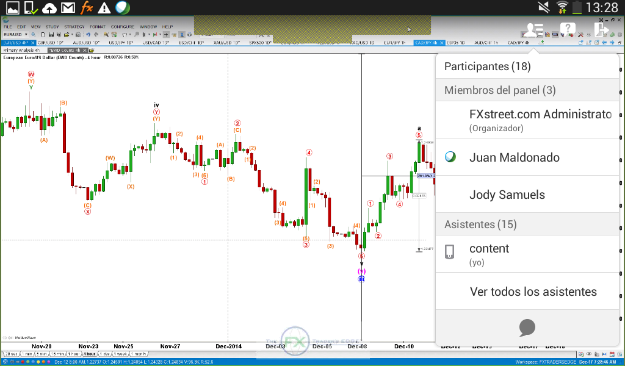Open the Gmail notification in status bar
Viewport: 625px width, 366px height.
point(68,7)
